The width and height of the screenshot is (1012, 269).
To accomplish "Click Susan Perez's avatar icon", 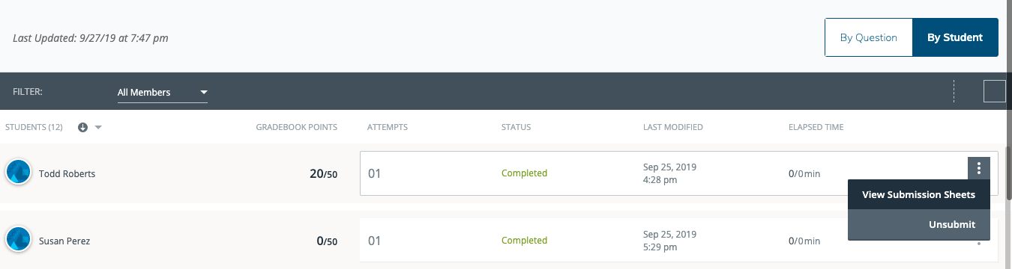I will (x=18, y=240).
